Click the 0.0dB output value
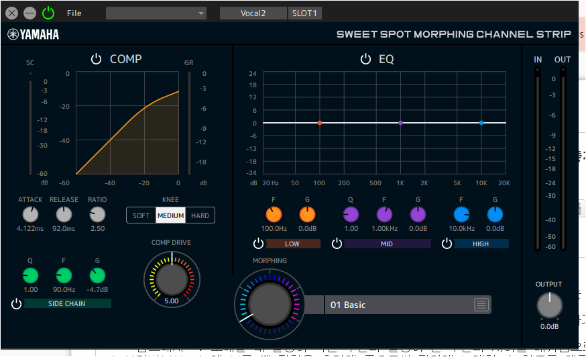Screen dimensions: 586x357 point(549,326)
